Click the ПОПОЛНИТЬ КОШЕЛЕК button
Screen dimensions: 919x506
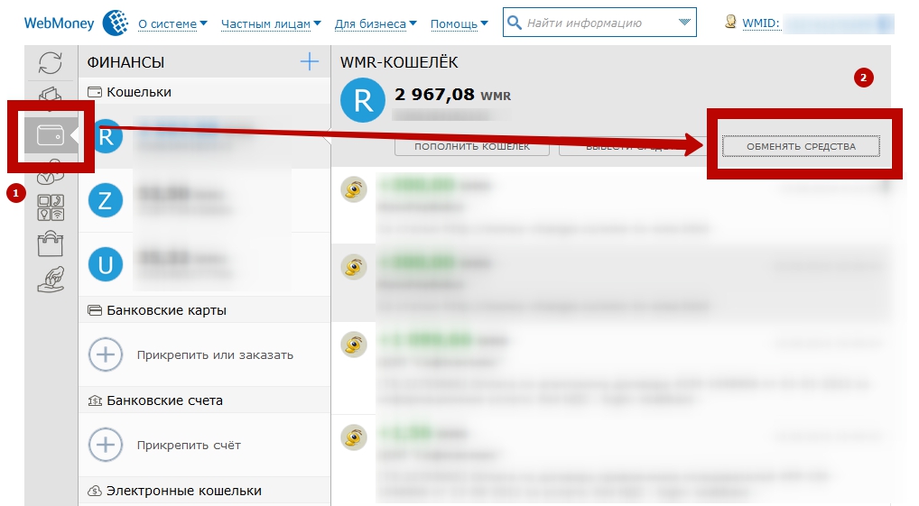472,146
